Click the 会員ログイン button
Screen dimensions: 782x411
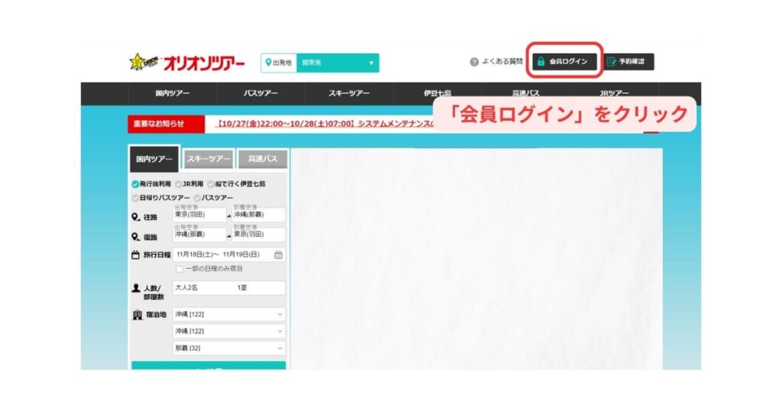[x=564, y=61]
